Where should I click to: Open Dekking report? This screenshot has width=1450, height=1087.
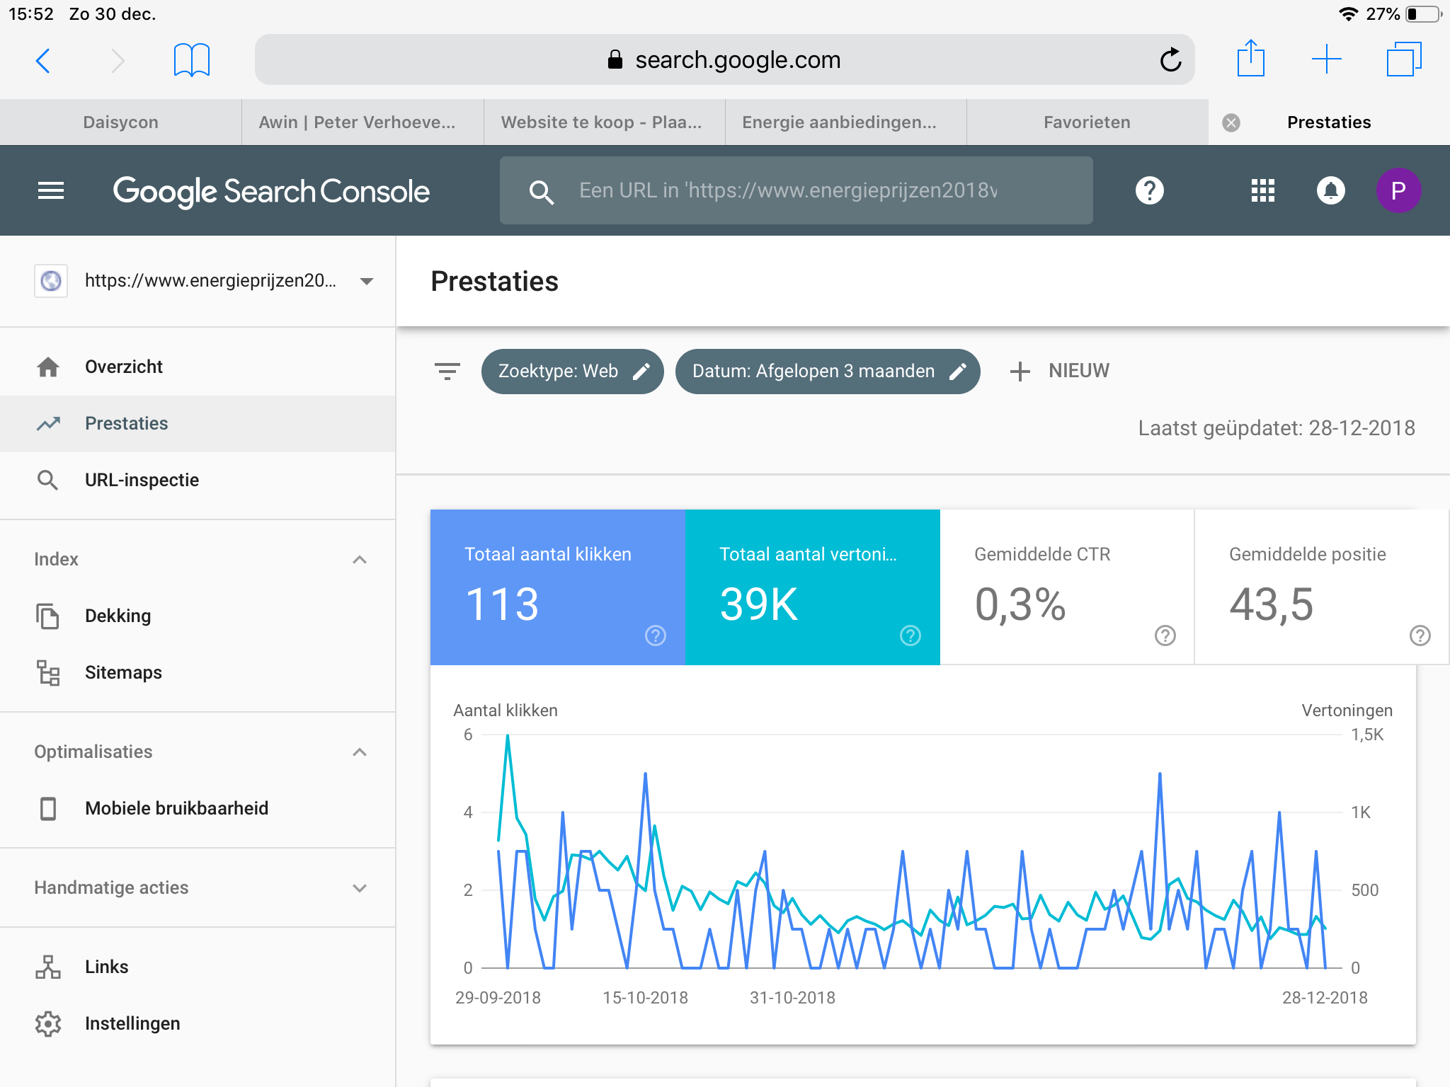tap(198, 616)
